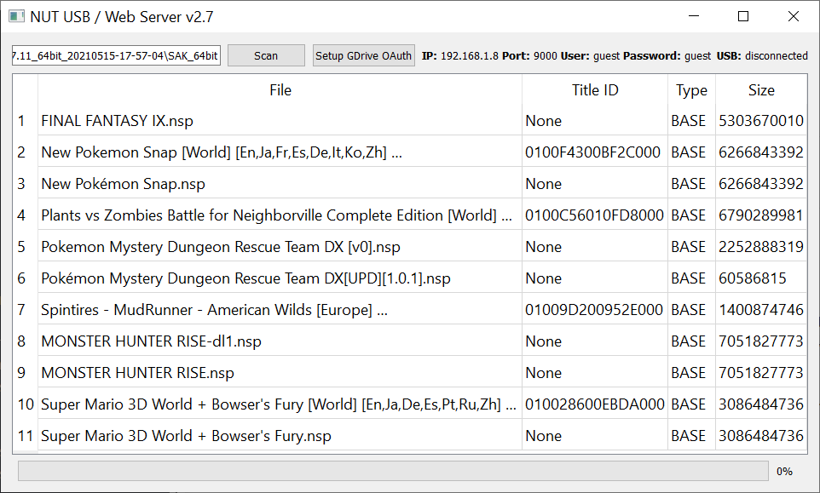Click Title ID 010028600EBDA000
The image size is (820, 493).
(595, 404)
